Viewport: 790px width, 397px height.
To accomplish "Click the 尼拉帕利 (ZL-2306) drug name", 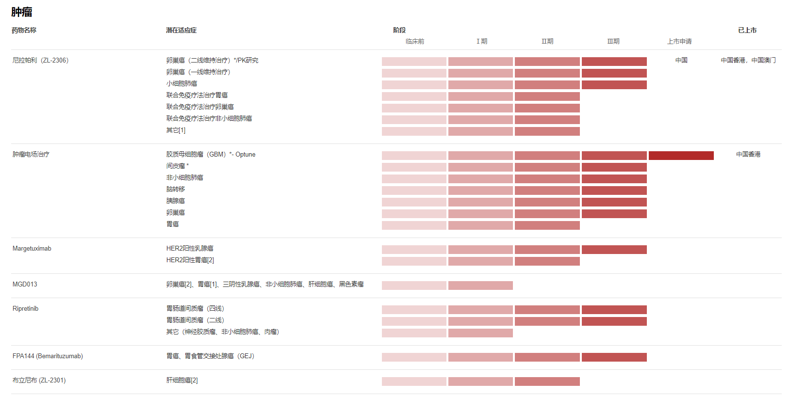I will (x=40, y=61).
